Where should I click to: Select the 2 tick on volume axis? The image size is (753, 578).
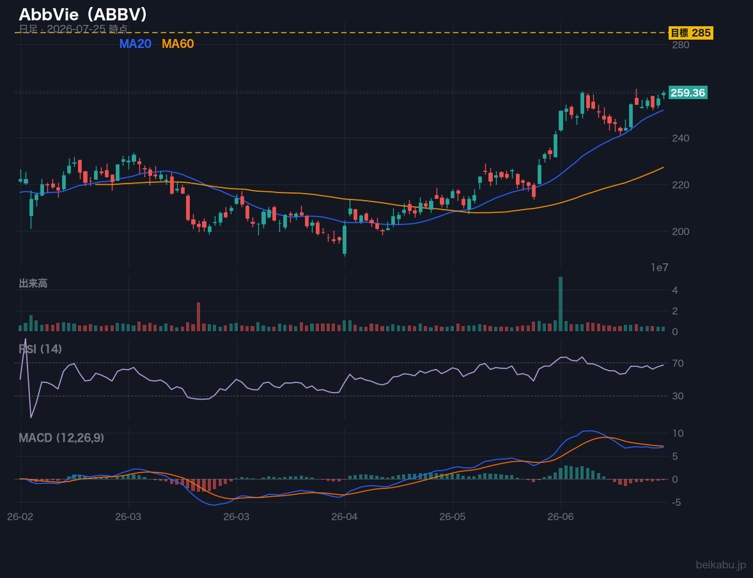675,311
